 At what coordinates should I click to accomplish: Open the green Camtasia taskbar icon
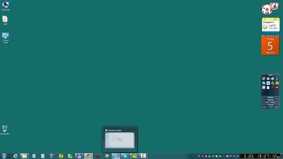tap(134, 156)
